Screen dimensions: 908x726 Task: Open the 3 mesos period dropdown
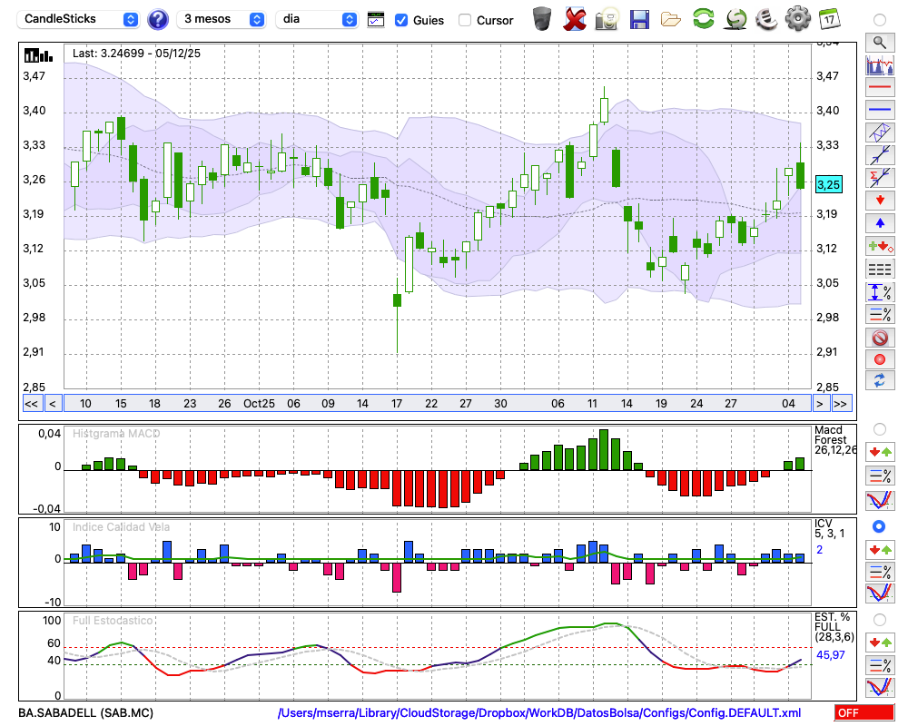[x=221, y=19]
